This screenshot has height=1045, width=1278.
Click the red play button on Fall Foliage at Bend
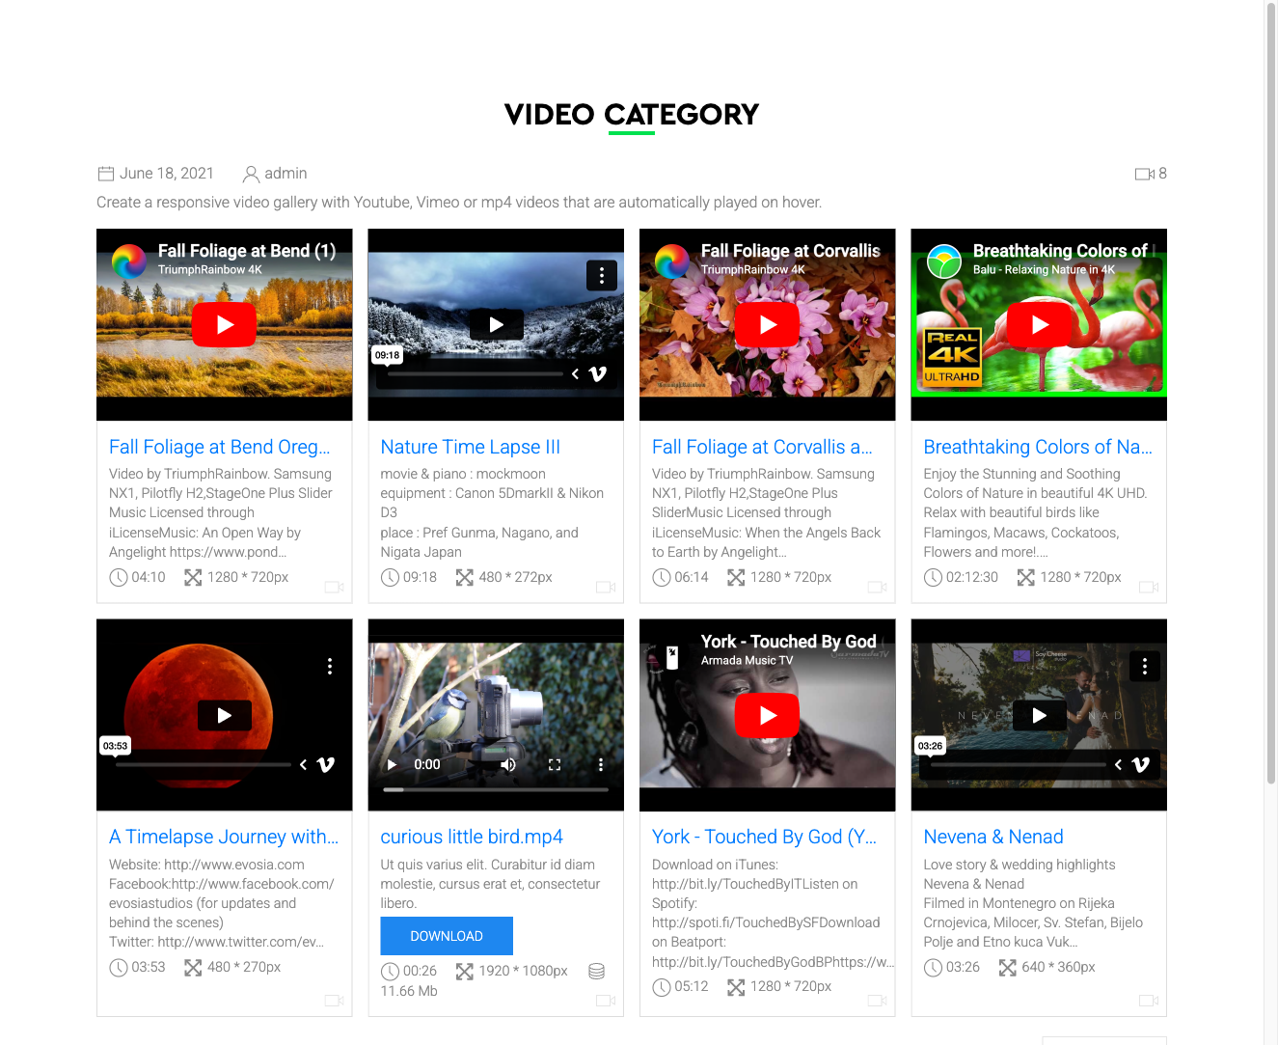point(224,324)
